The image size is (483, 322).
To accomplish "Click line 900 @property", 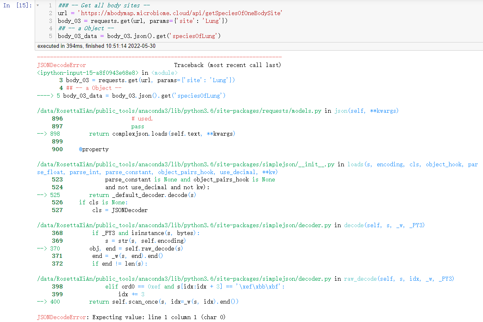I will click(x=80, y=149).
